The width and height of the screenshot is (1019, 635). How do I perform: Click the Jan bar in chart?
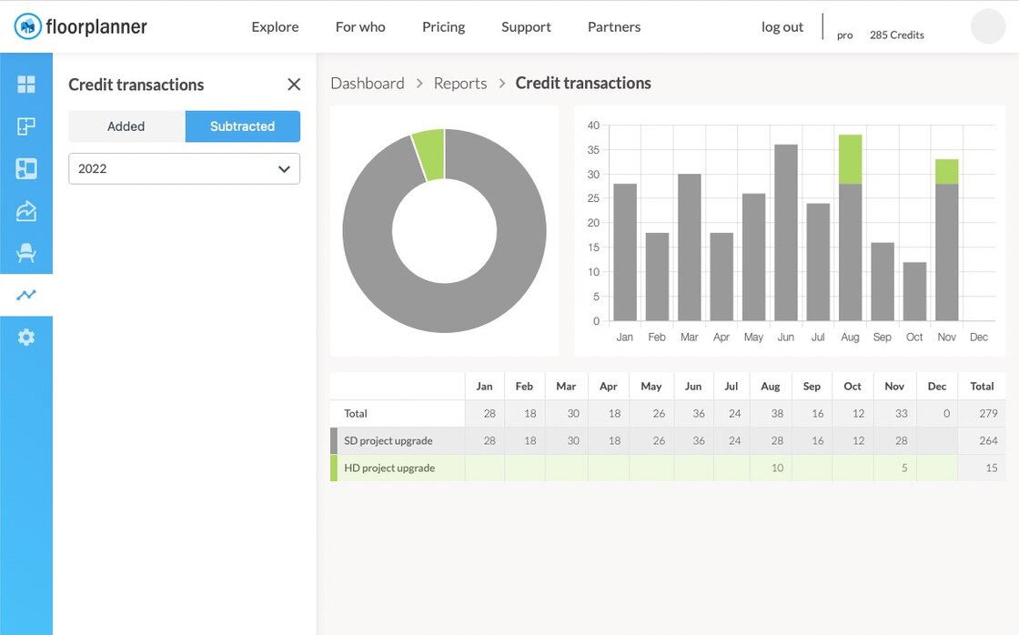click(625, 252)
